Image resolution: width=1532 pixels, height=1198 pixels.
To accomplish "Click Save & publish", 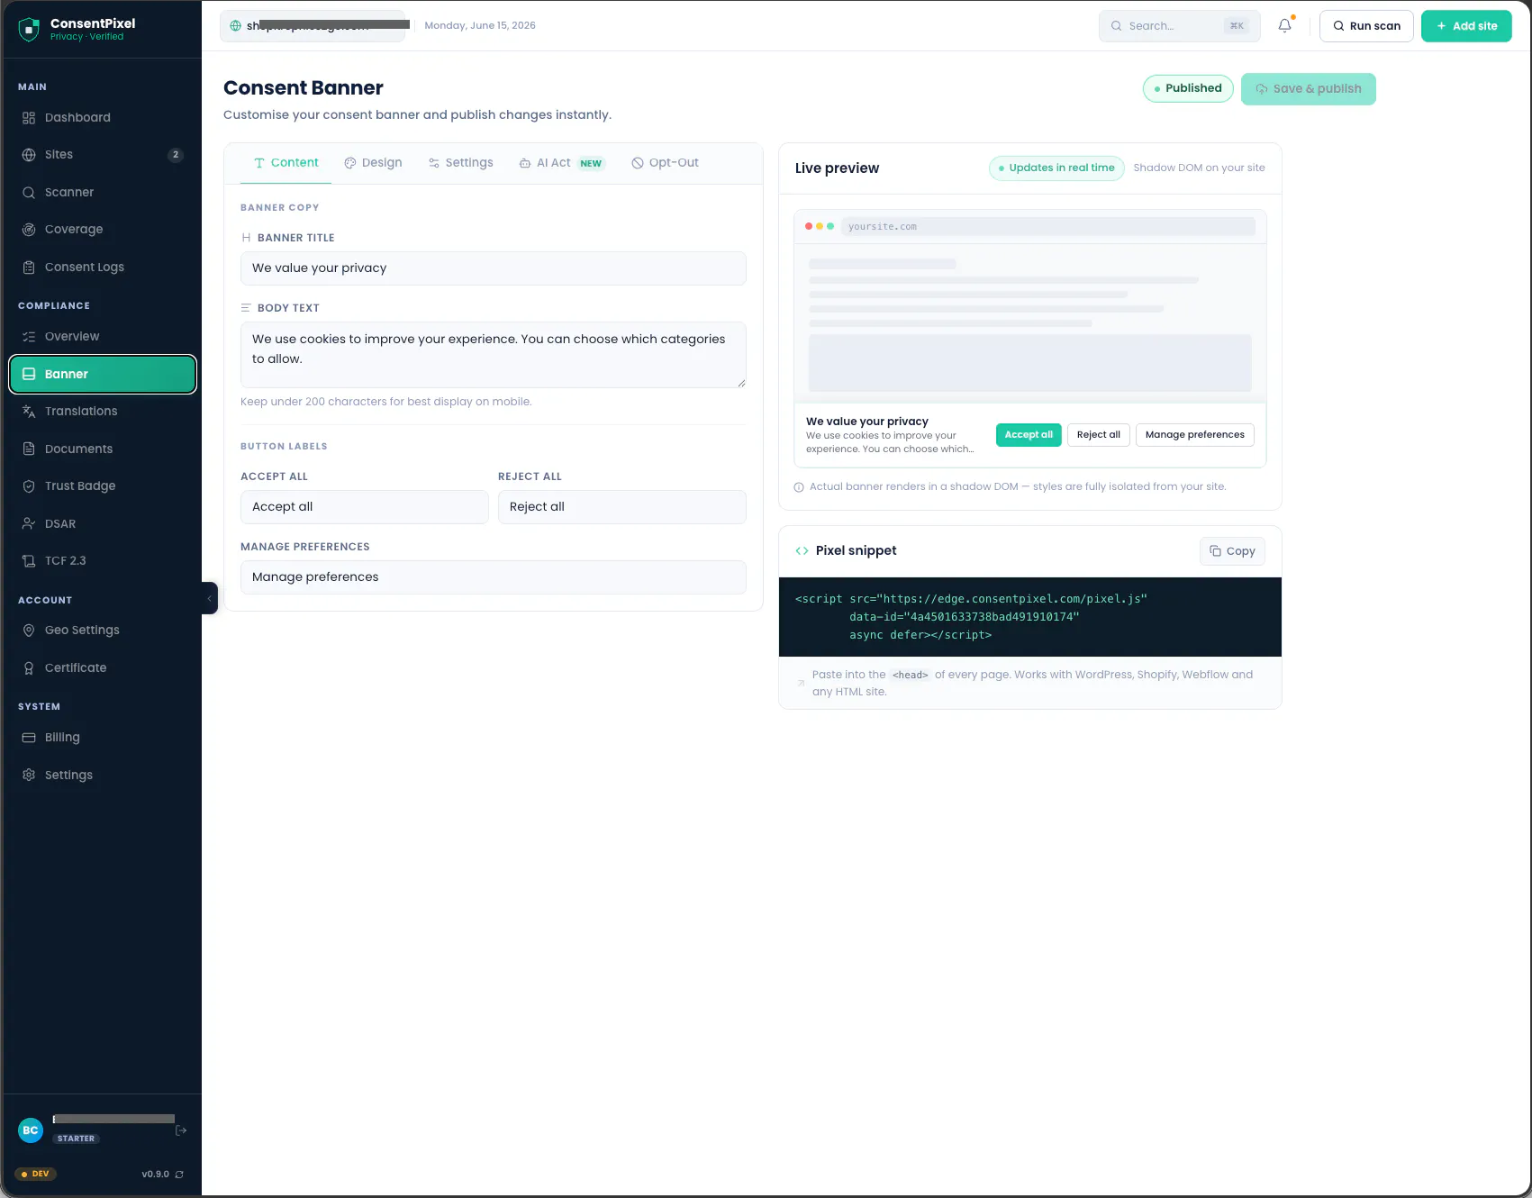I will tap(1309, 89).
